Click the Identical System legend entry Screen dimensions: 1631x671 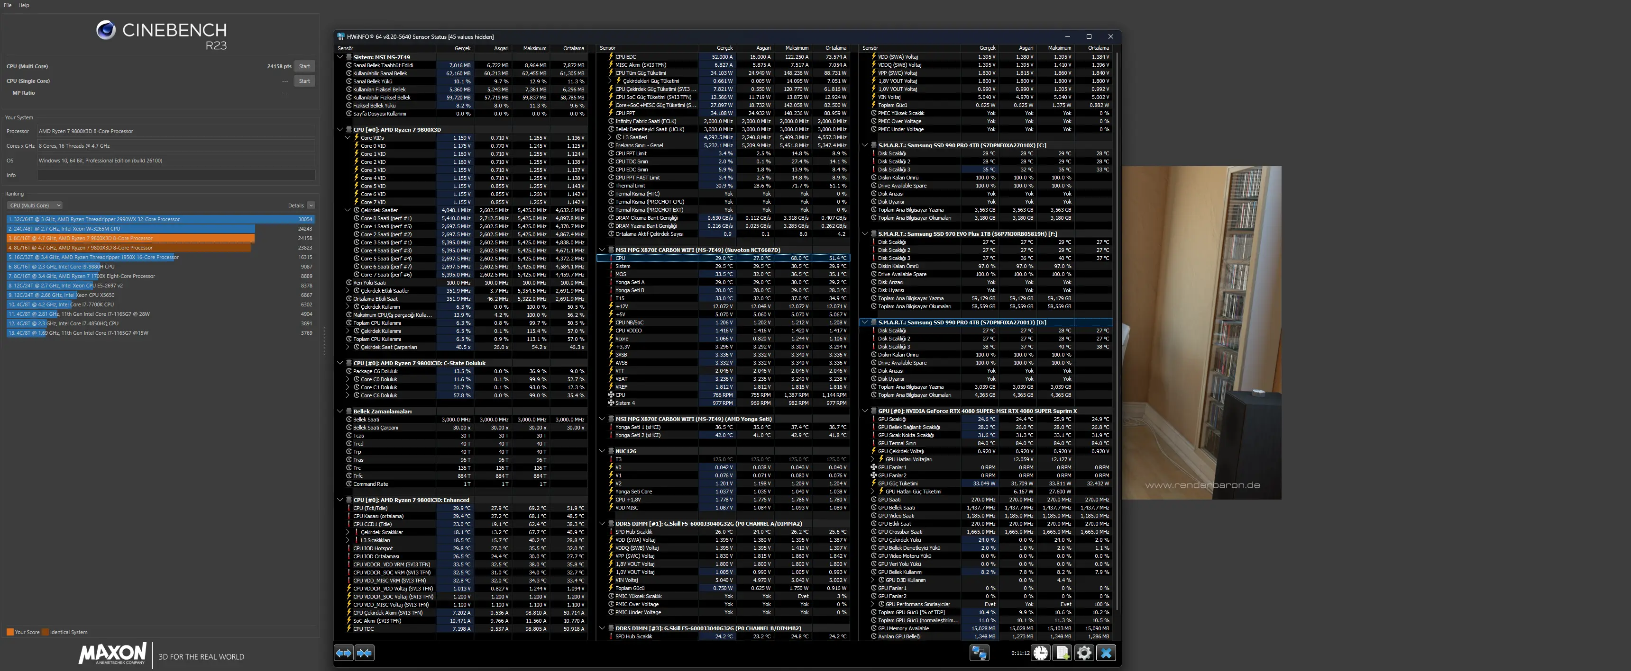pos(64,632)
